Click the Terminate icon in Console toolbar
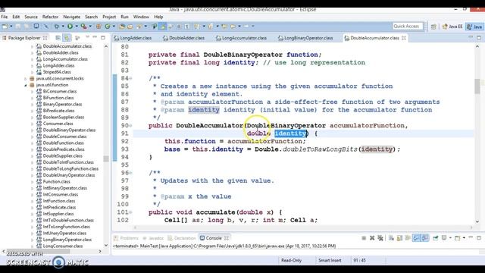 click(364, 238)
